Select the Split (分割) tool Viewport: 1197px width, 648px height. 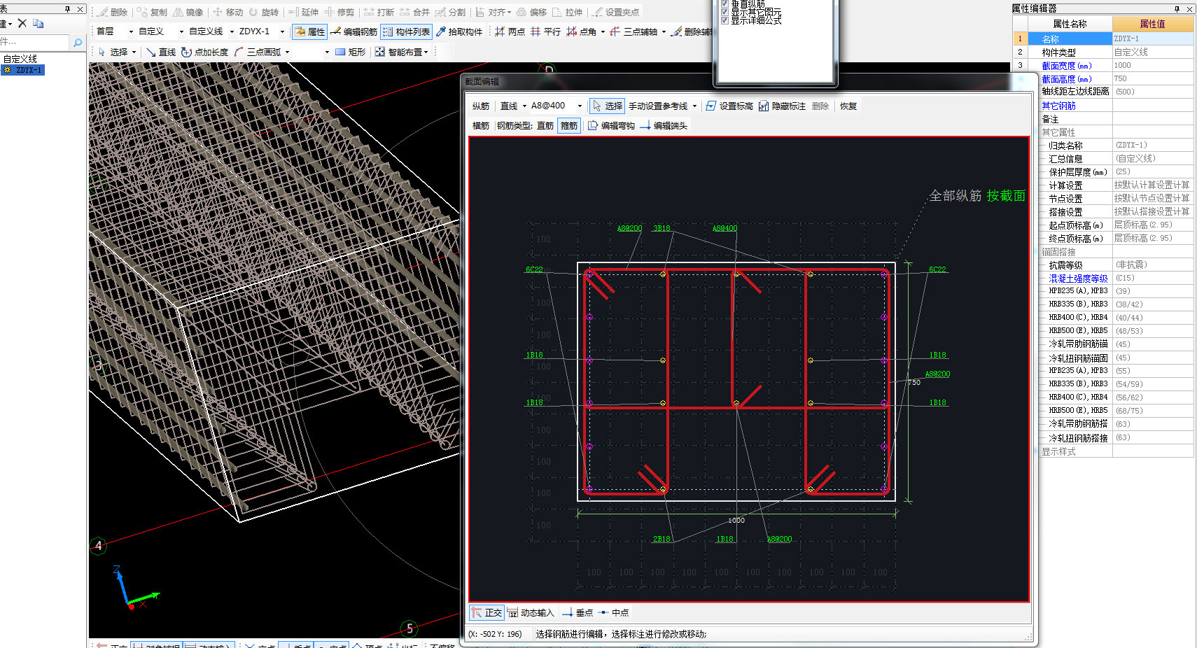point(450,12)
